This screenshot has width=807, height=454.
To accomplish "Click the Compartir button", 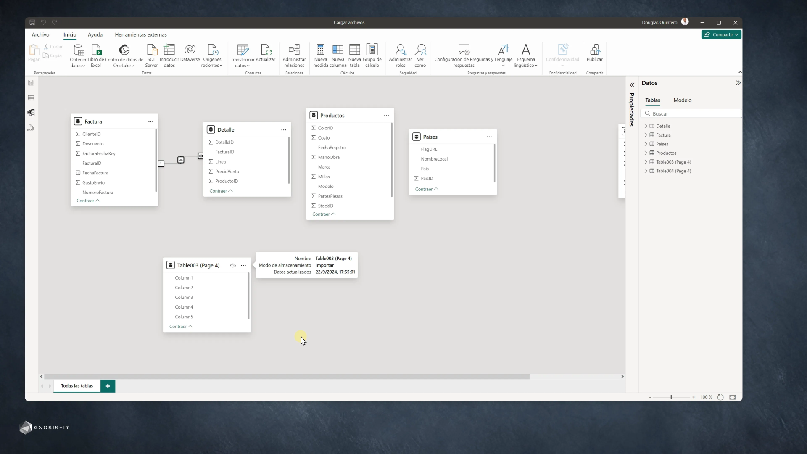I will (x=721, y=34).
